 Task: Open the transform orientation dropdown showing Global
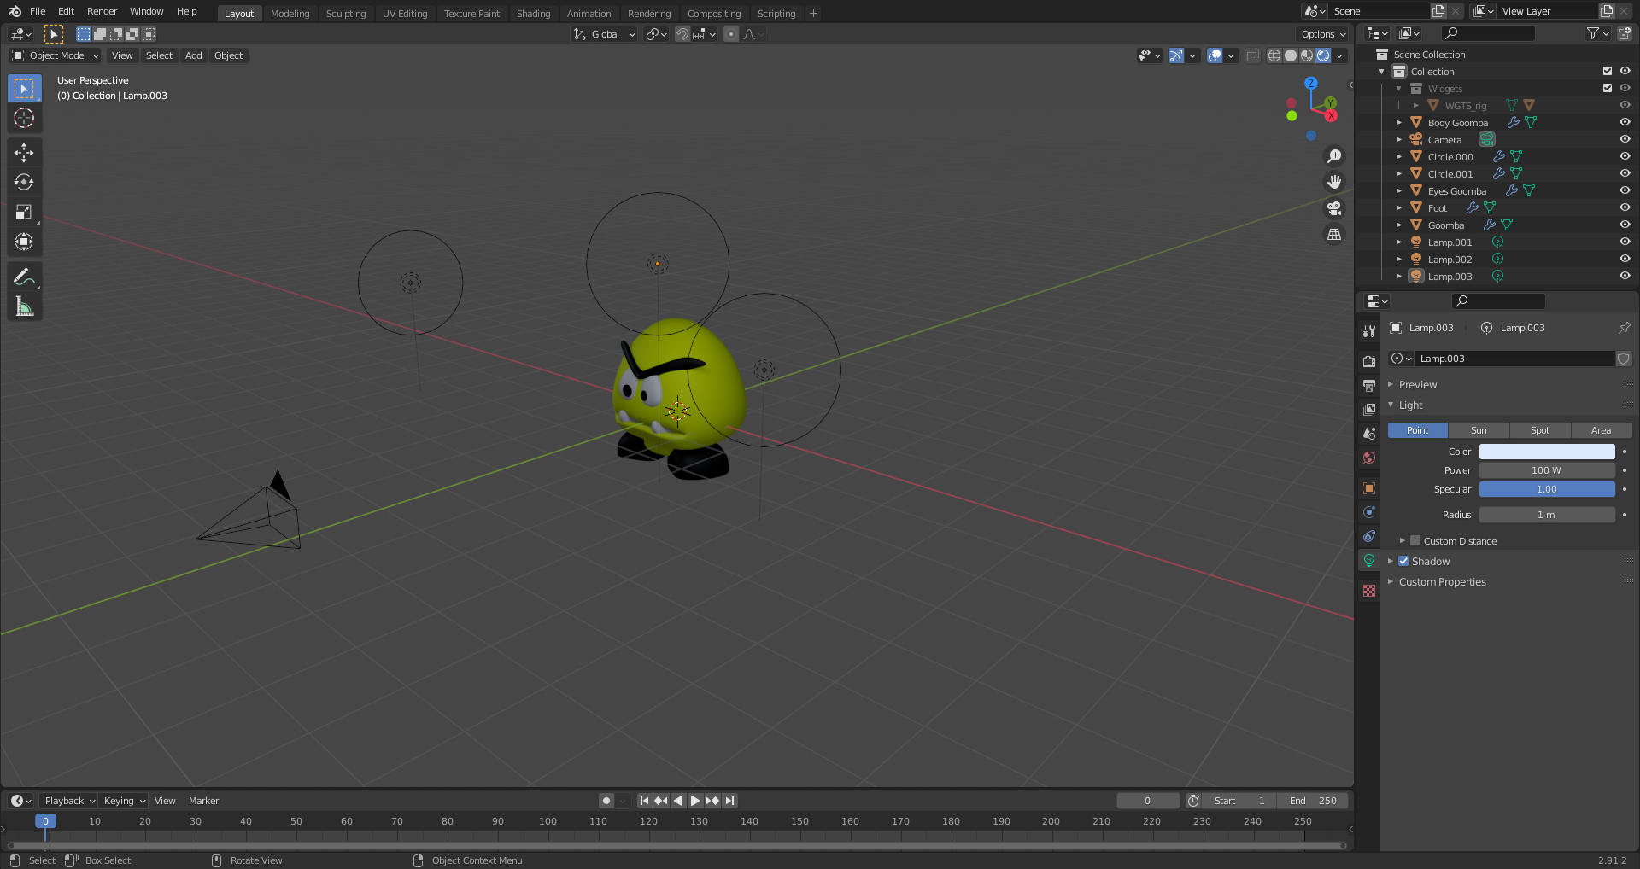pos(604,34)
